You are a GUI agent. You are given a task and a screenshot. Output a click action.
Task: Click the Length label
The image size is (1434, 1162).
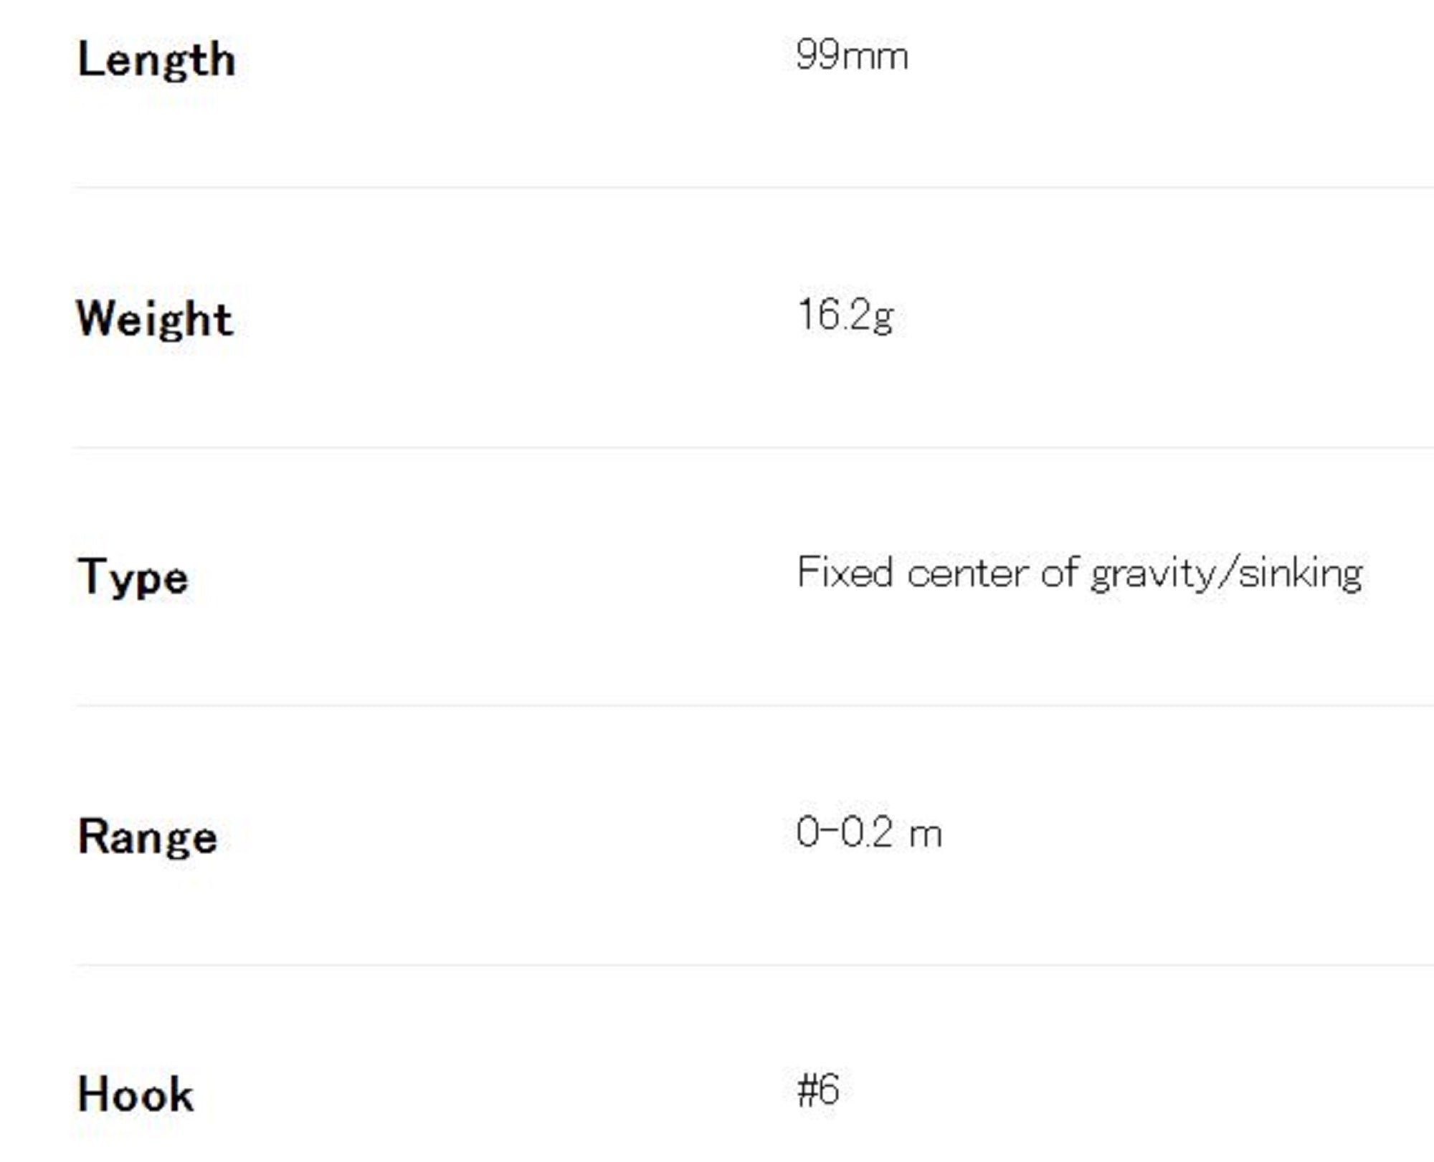(x=156, y=60)
